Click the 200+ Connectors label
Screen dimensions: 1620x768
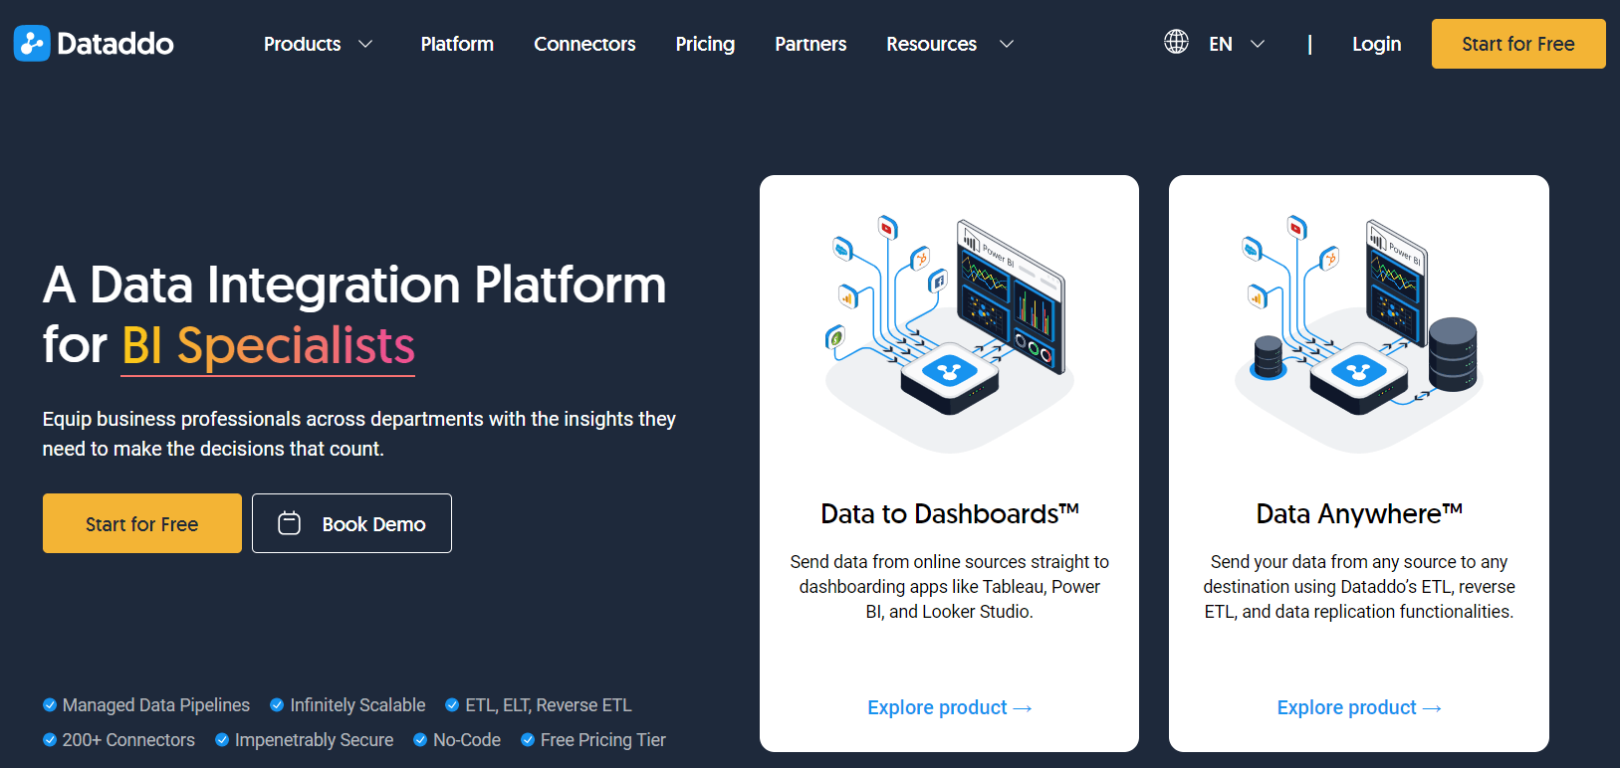(128, 740)
